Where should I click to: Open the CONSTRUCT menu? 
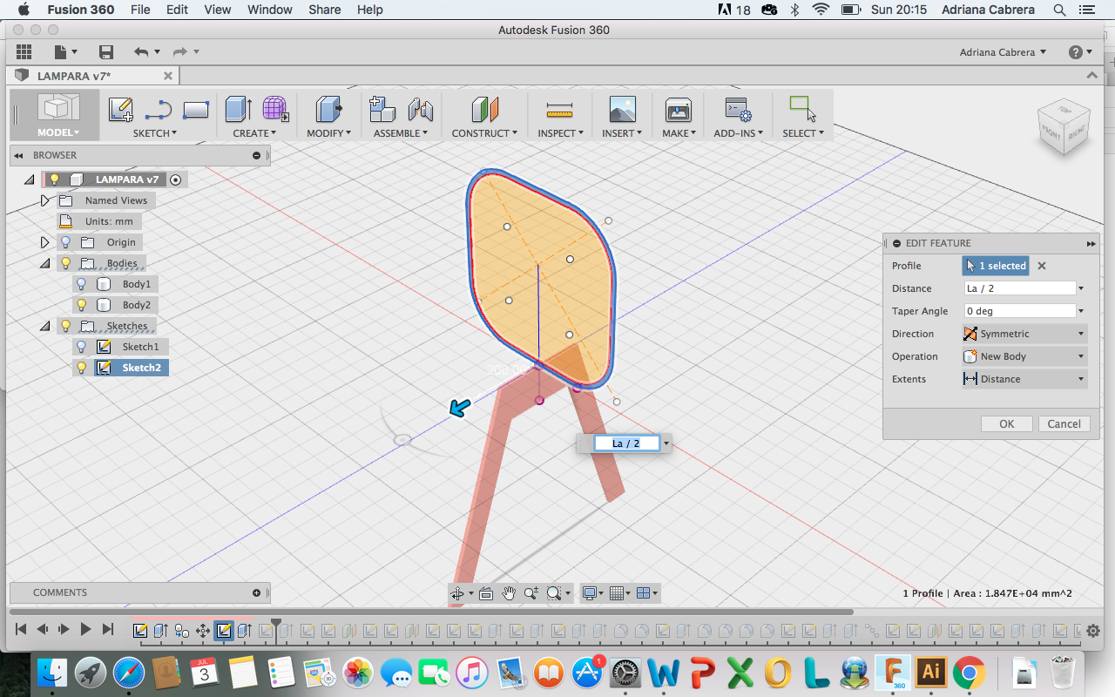(x=484, y=133)
